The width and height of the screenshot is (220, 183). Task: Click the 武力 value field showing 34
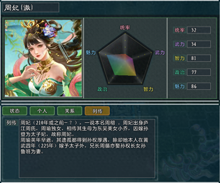199,44
